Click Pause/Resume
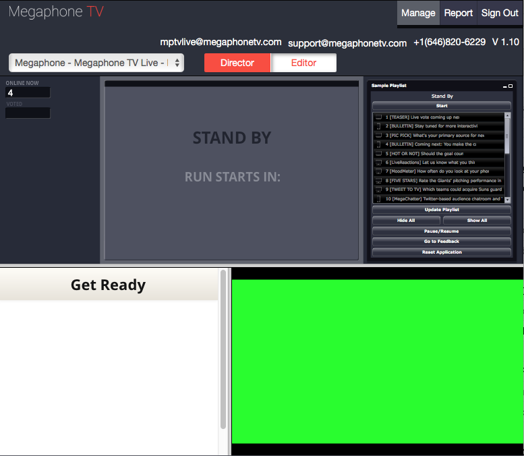This screenshot has width=524, height=456. pyautogui.click(x=442, y=231)
